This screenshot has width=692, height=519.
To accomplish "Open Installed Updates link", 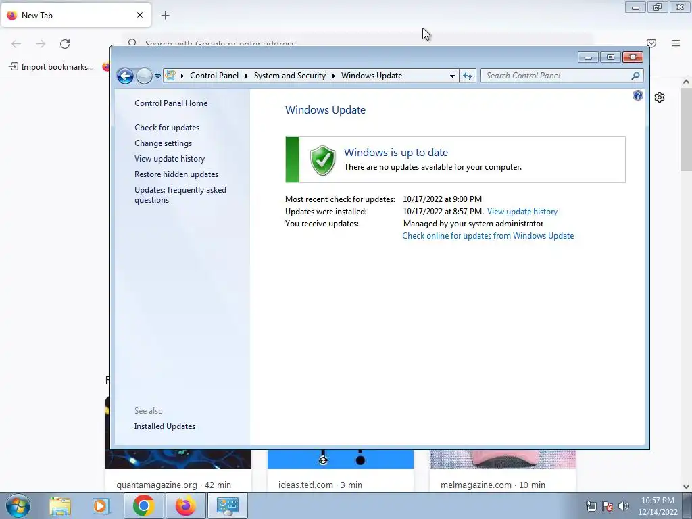I will [165, 426].
